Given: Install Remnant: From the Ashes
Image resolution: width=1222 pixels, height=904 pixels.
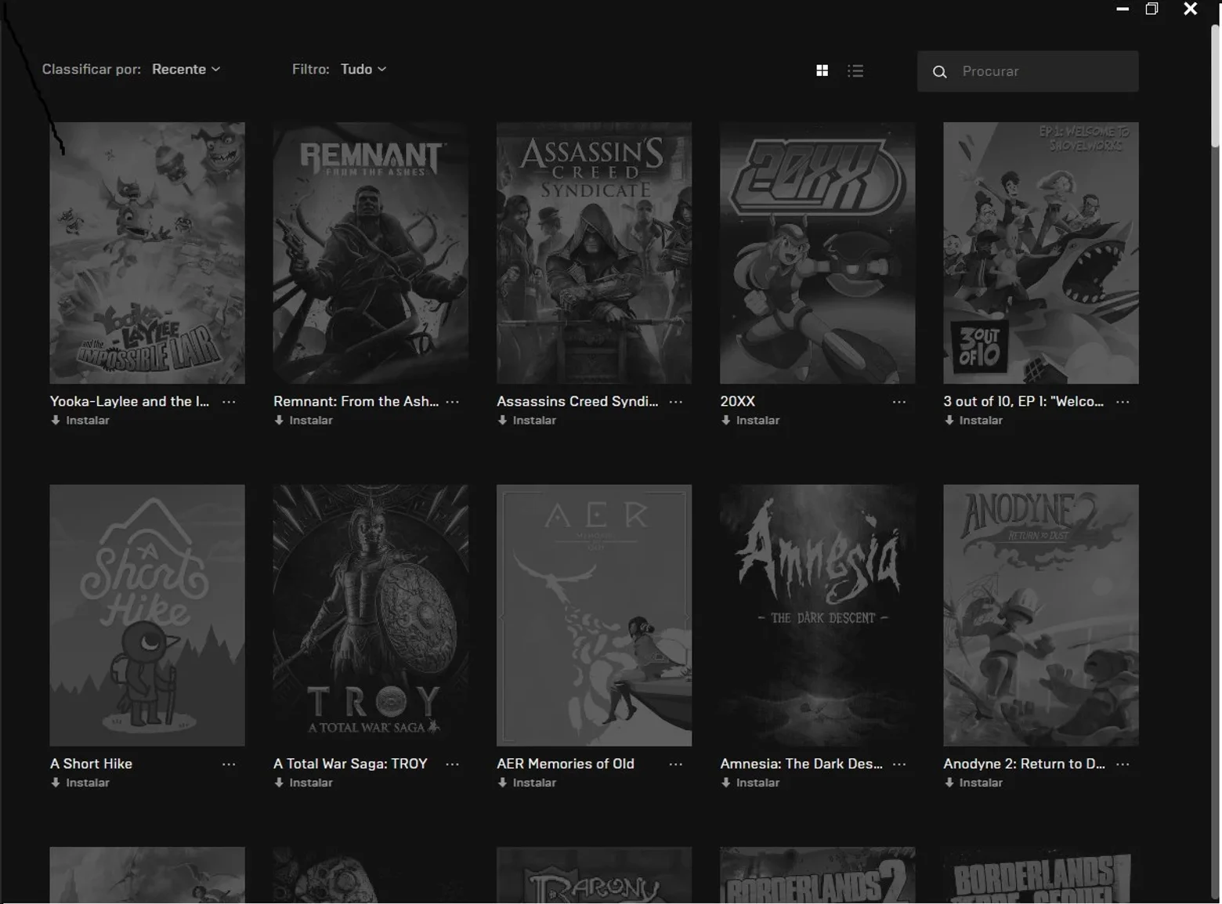Looking at the screenshot, I should pyautogui.click(x=303, y=421).
